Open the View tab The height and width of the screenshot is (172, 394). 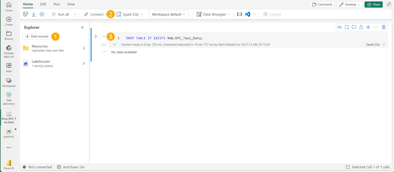[x=71, y=4]
